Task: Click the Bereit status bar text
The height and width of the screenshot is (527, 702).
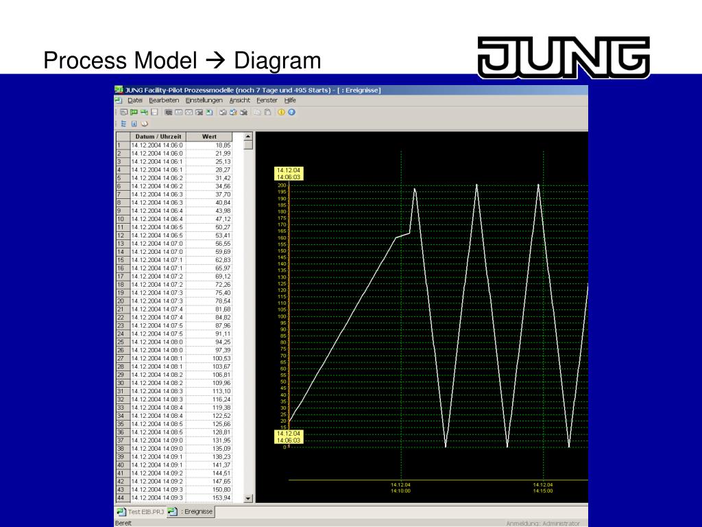Action: [123, 523]
